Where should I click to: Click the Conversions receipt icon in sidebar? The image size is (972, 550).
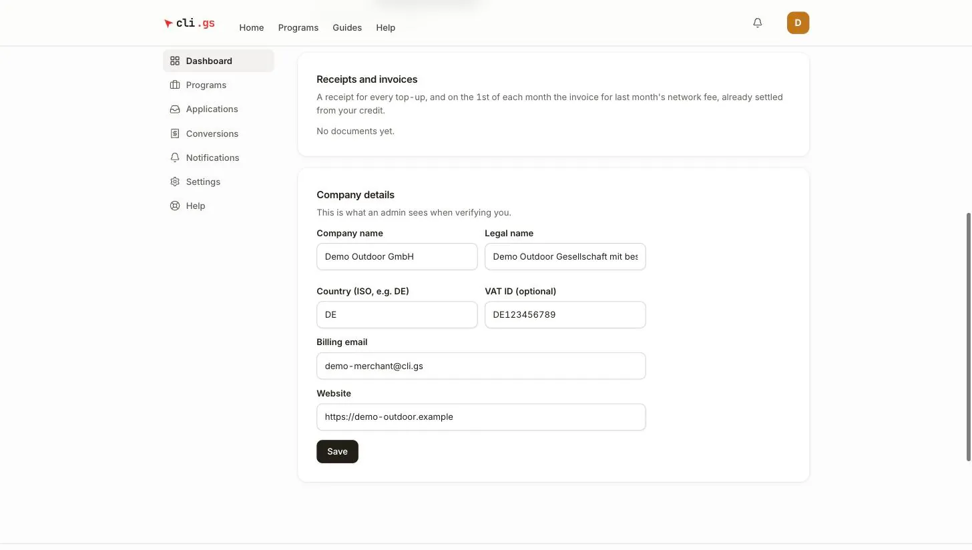click(x=175, y=133)
